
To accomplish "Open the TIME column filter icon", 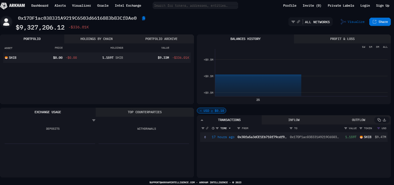I will (x=217, y=128).
